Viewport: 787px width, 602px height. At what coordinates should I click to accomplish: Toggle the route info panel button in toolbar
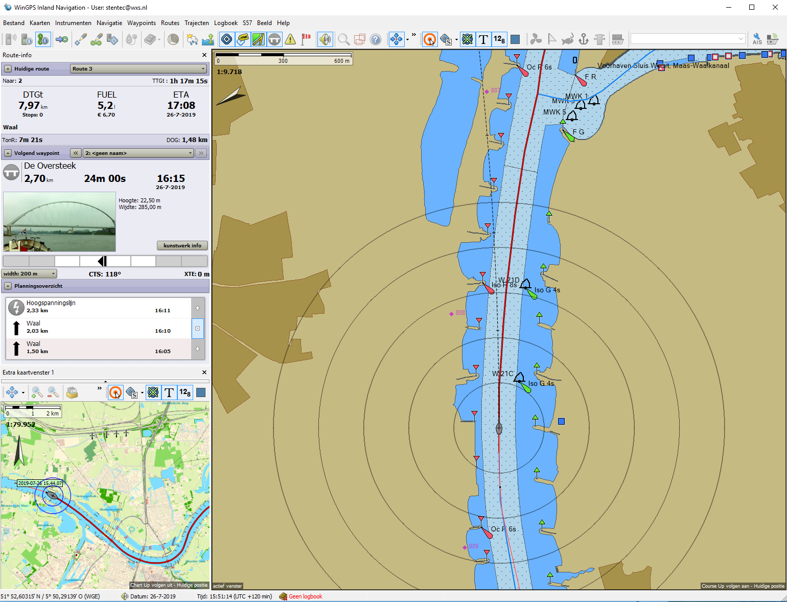pyautogui.click(x=43, y=39)
